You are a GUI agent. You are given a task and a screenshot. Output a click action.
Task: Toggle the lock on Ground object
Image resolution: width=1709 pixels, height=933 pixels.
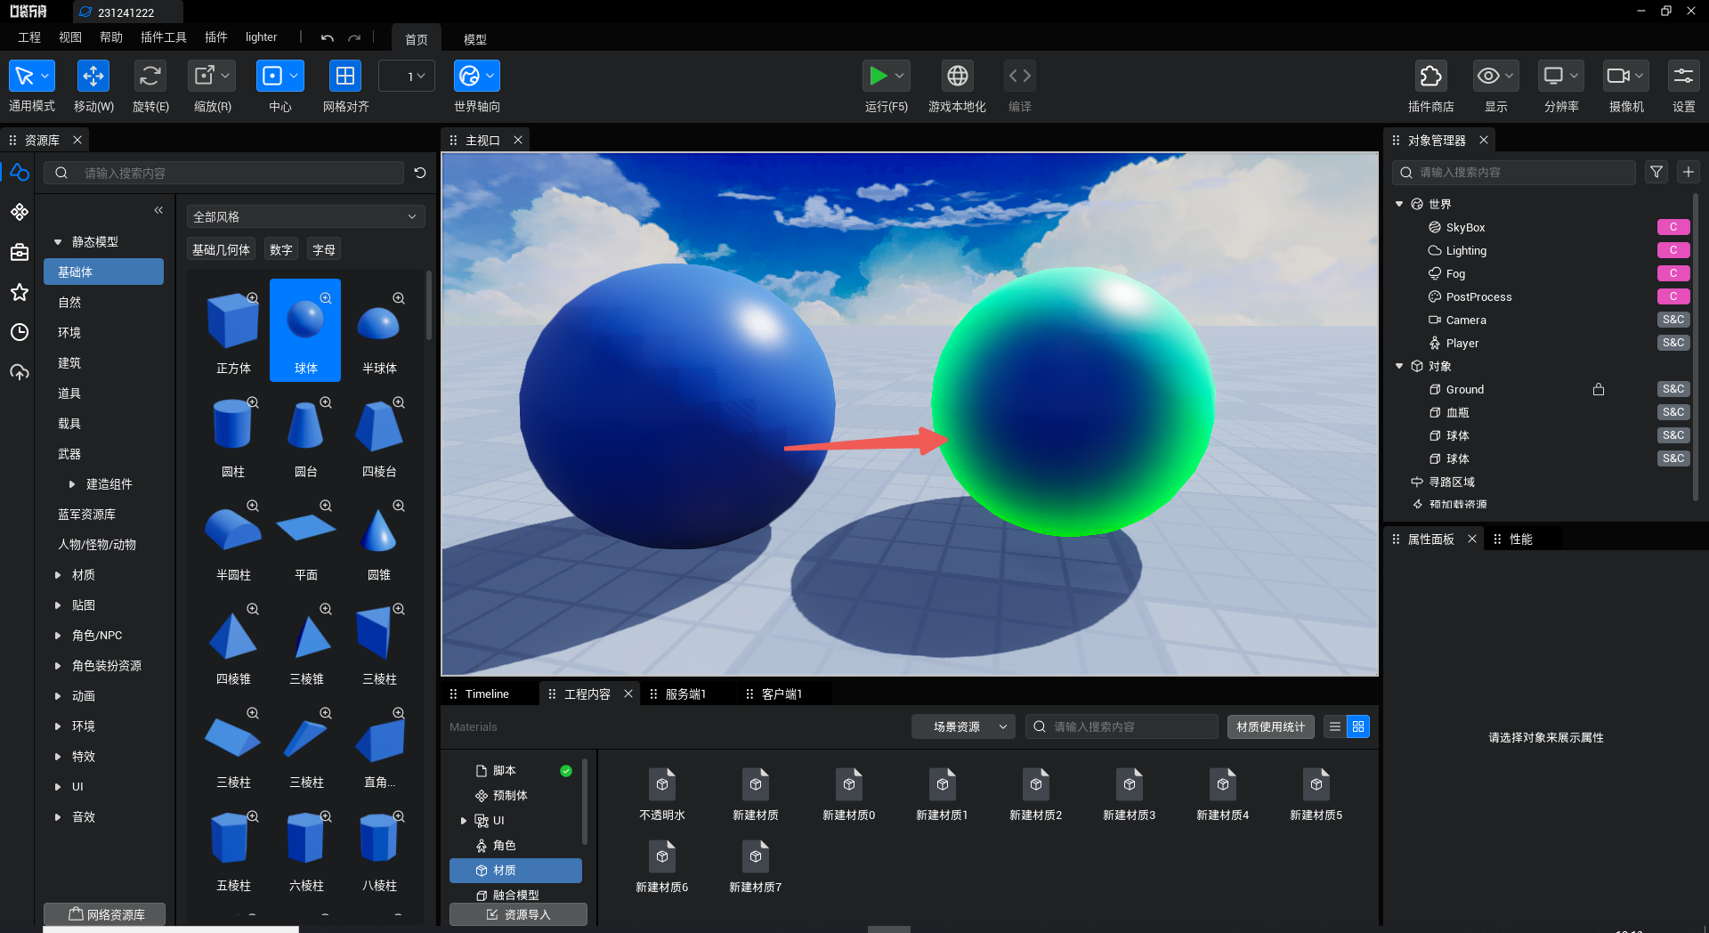pos(1599,389)
